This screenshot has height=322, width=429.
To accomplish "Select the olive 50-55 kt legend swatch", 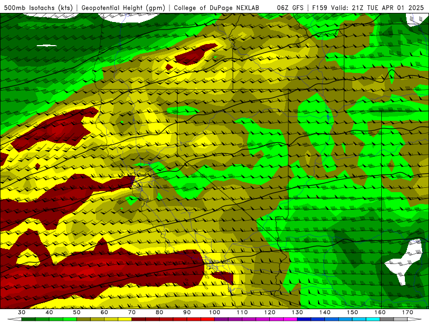I will click(x=84, y=319).
